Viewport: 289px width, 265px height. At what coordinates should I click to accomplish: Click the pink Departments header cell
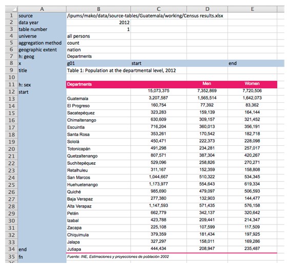pos(98,84)
